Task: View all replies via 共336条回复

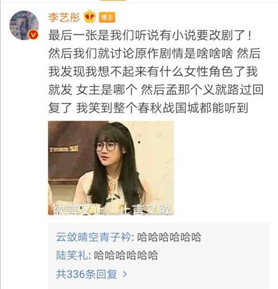Action: pos(86,274)
